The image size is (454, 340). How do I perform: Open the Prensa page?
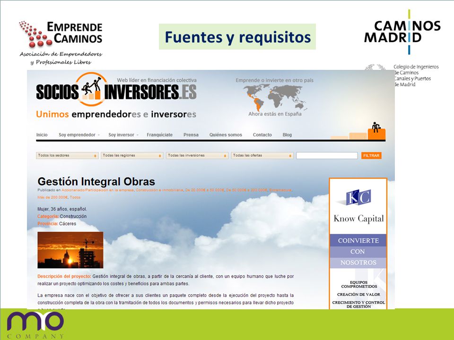click(191, 135)
